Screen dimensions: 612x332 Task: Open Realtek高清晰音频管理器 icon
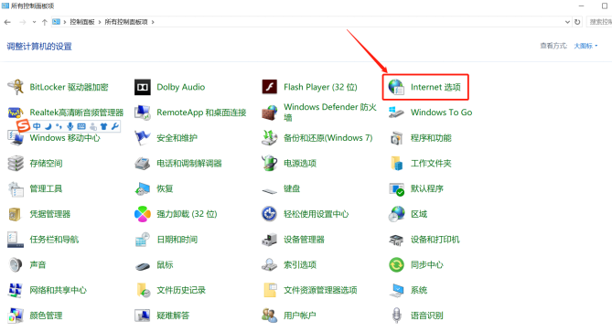[16, 112]
